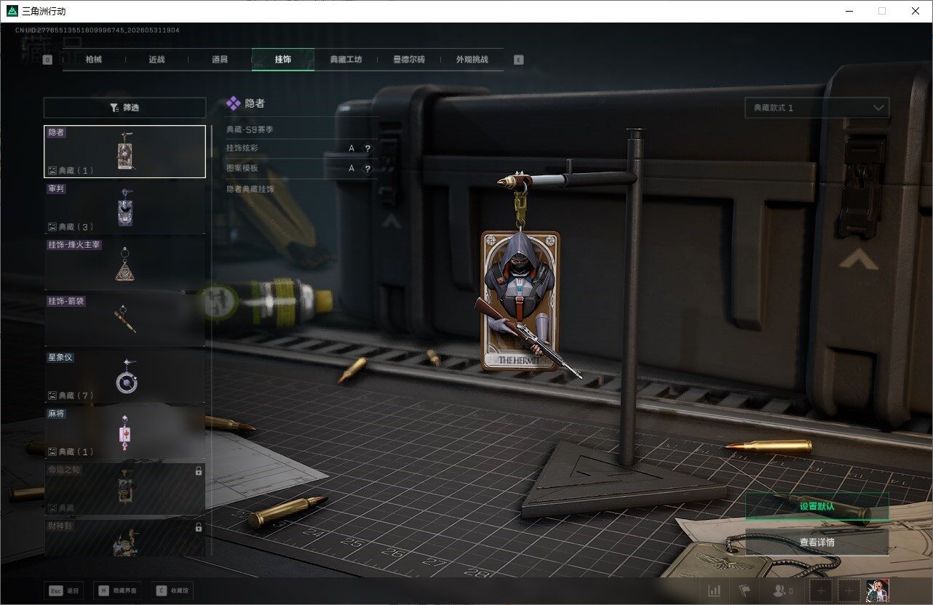Select the 审判 charm in the list
This screenshot has width=933, height=605.
124,208
